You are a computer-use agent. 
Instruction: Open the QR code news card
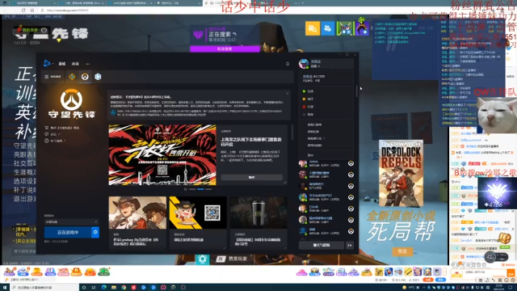point(198,222)
